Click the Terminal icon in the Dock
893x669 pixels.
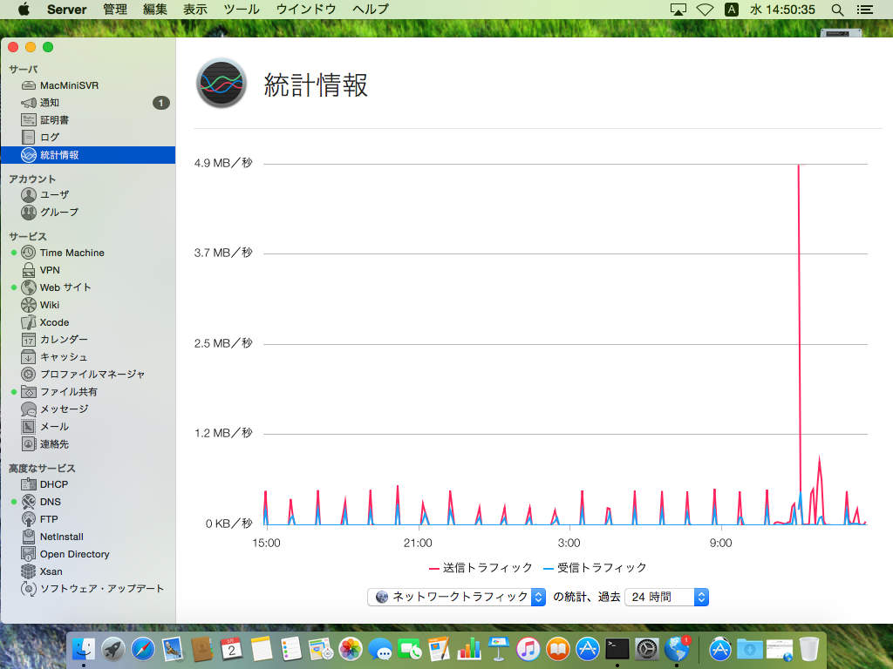tap(617, 648)
